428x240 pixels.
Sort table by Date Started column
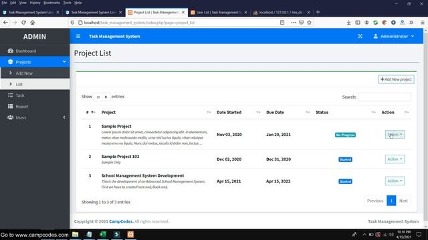point(238,112)
